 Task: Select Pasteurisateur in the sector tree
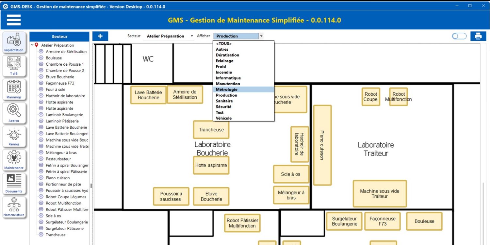(58, 159)
